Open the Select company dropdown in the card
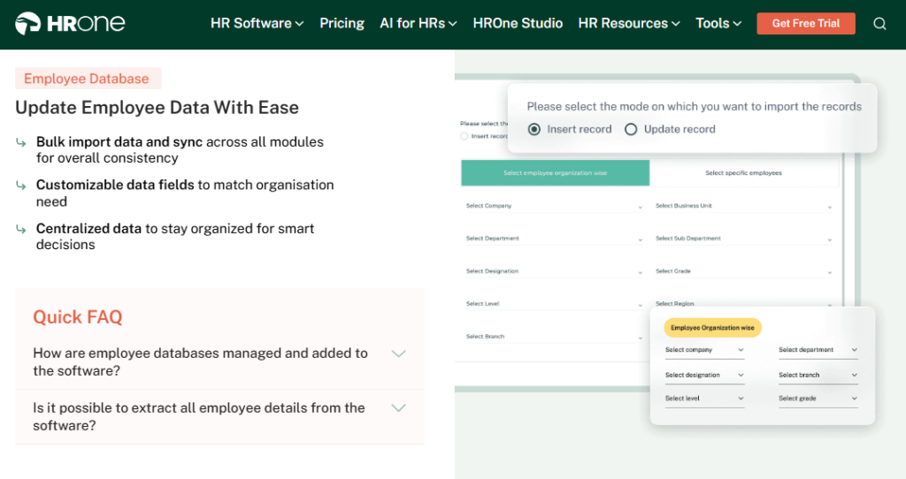906x479 pixels. tap(704, 350)
